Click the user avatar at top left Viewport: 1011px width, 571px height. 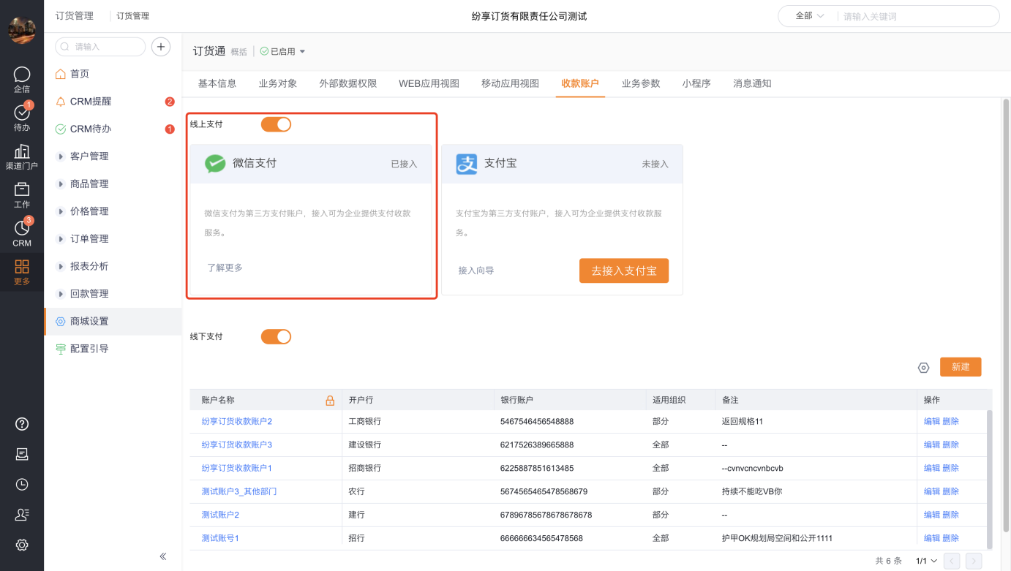click(x=22, y=30)
